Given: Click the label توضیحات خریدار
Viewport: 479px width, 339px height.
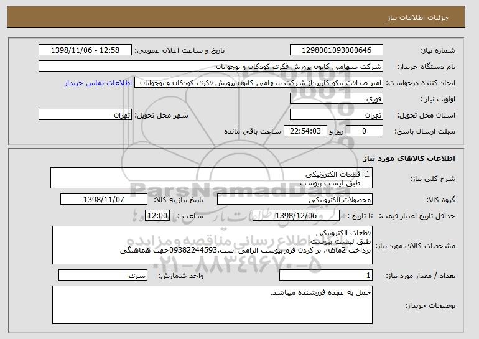Looking at the screenshot, I should [430, 305].
